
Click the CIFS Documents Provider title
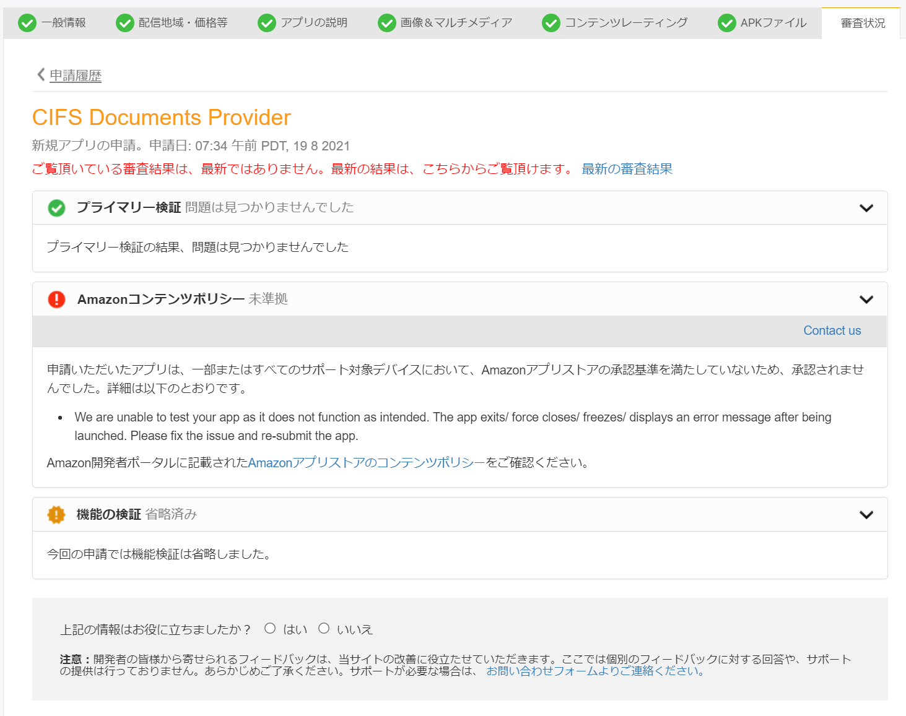162,118
